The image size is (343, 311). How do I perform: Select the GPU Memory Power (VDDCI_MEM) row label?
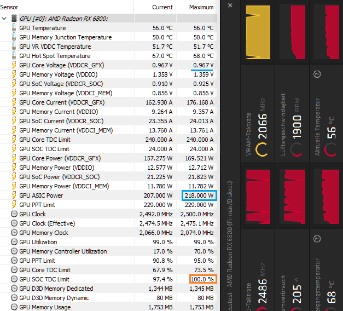[x=64, y=186]
